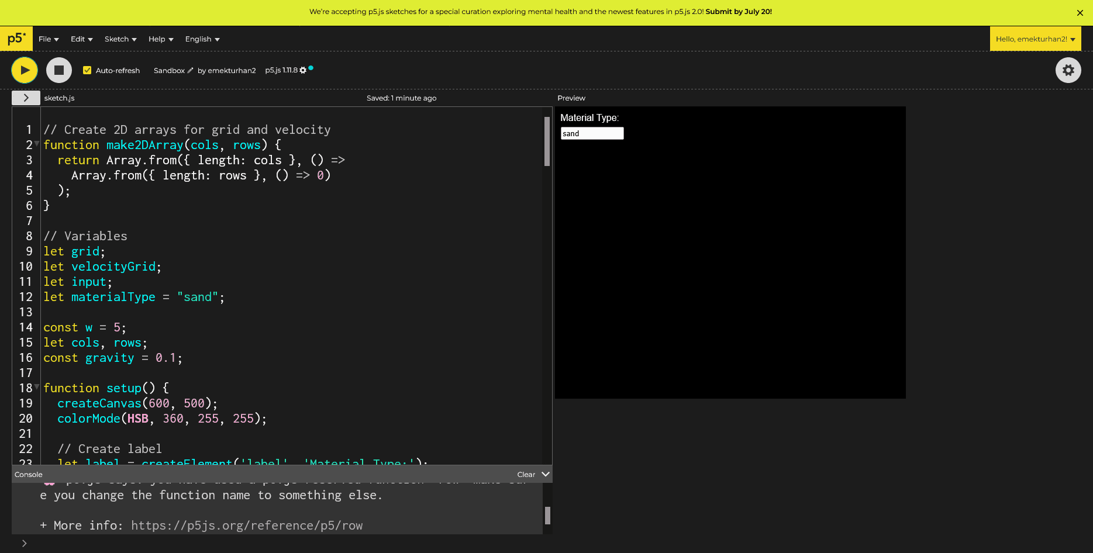Close the yellow announcement banner

(x=1080, y=13)
